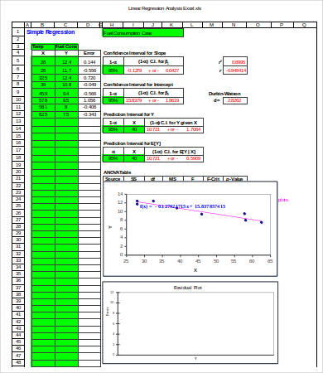
Task: Click the 'Residual Plot' chart title
Action: (188, 288)
